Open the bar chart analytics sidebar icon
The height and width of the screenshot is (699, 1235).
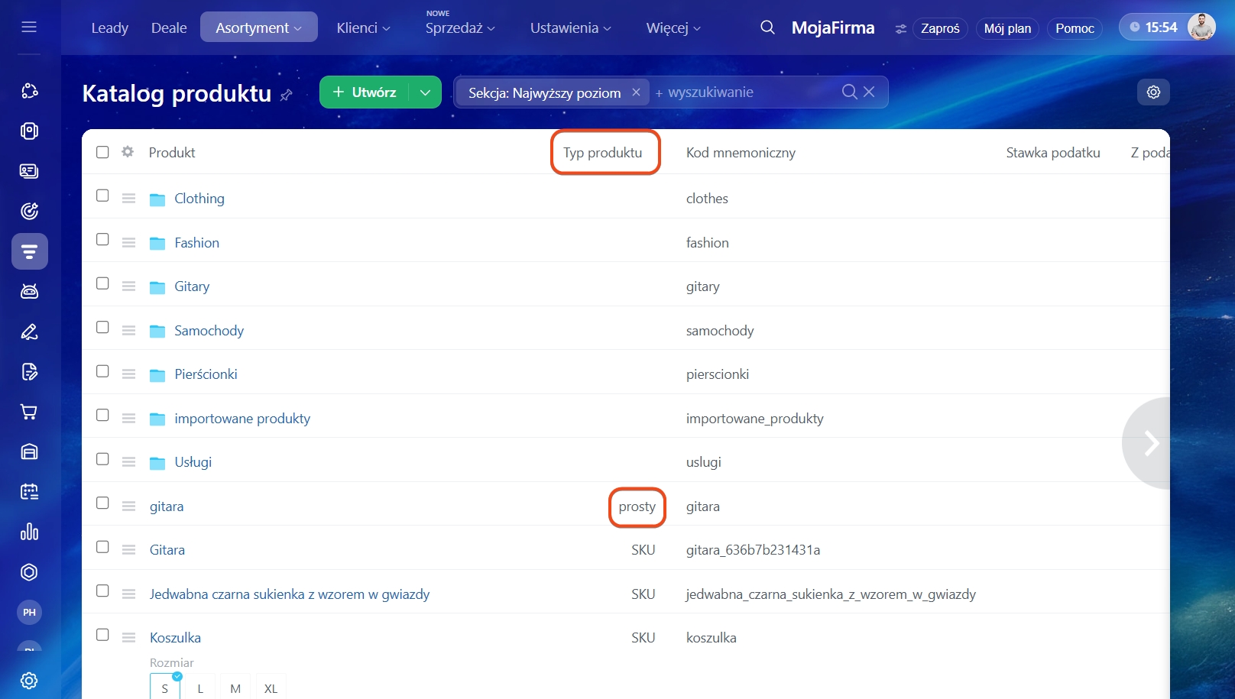[29, 532]
